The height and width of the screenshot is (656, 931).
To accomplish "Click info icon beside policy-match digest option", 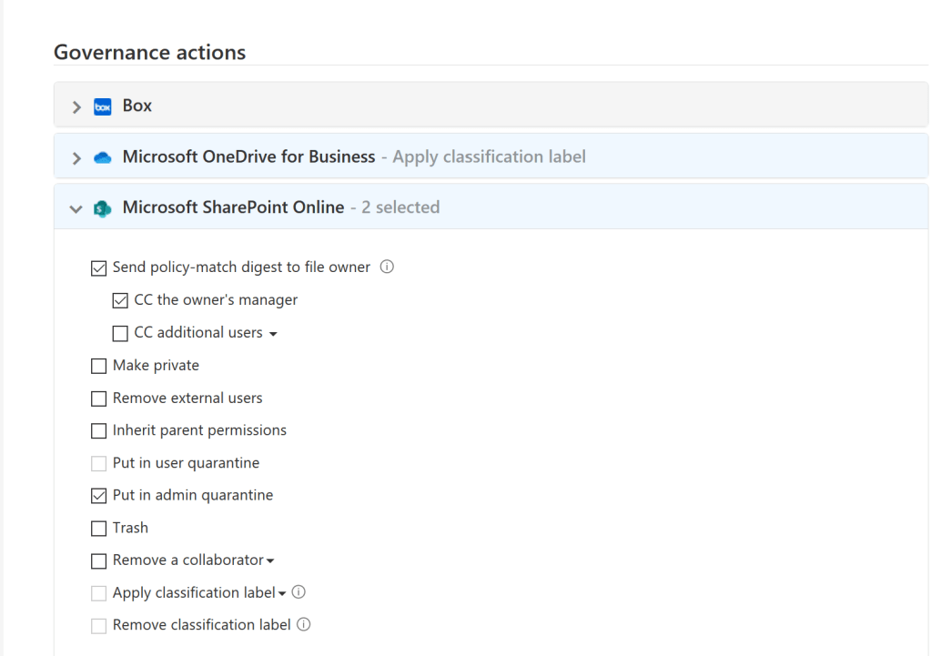I will (387, 267).
